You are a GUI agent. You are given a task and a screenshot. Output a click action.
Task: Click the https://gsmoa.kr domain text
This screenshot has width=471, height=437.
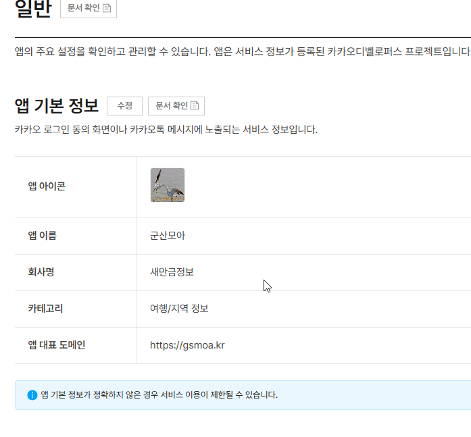(187, 345)
